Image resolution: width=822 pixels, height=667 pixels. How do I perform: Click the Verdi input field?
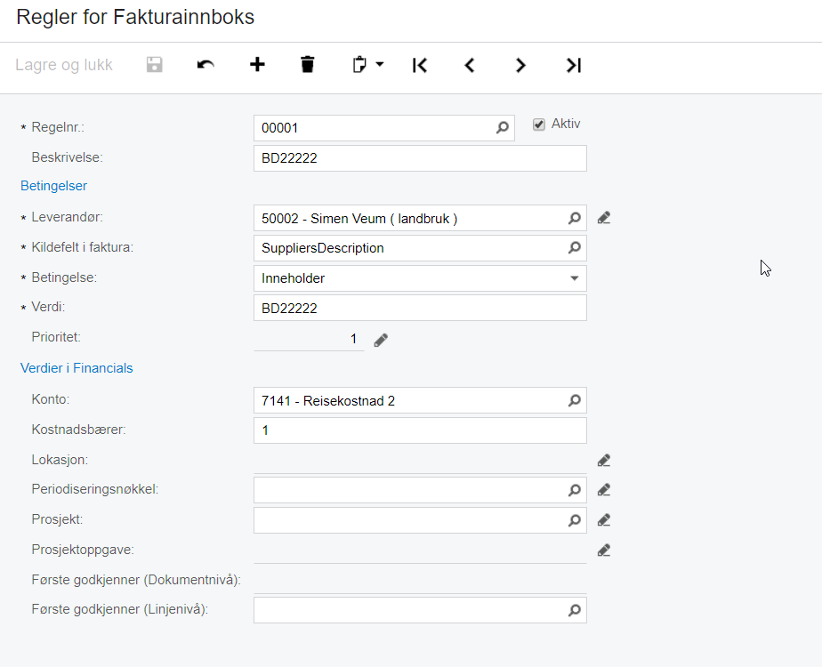(420, 308)
